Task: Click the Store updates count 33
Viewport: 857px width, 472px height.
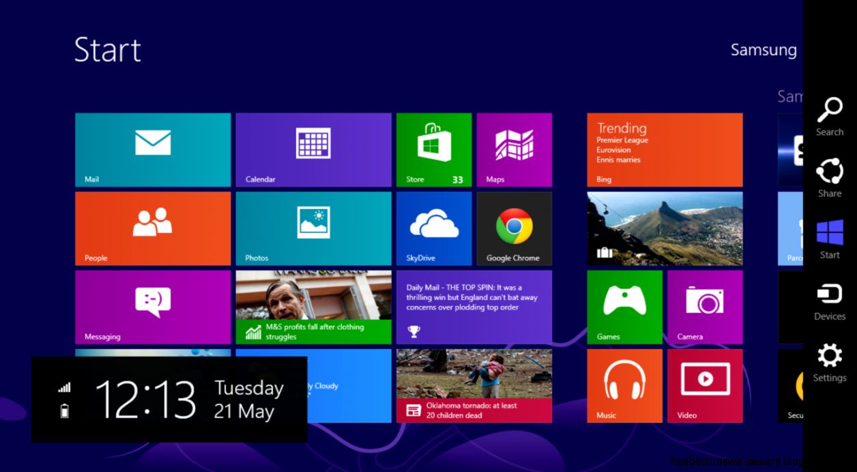Action: (x=457, y=180)
